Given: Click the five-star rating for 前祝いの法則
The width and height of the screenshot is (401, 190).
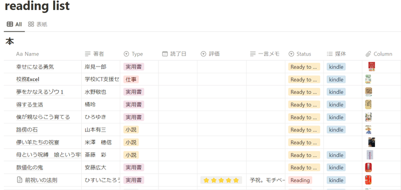Looking at the screenshot, I should click(221, 180).
